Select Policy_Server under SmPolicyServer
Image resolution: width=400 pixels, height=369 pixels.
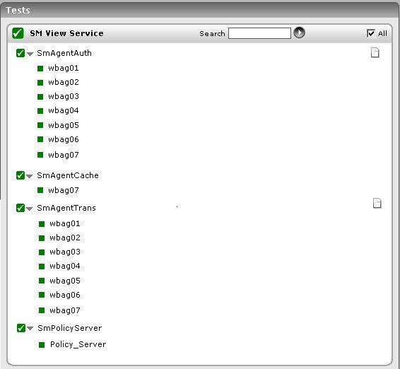pos(78,344)
